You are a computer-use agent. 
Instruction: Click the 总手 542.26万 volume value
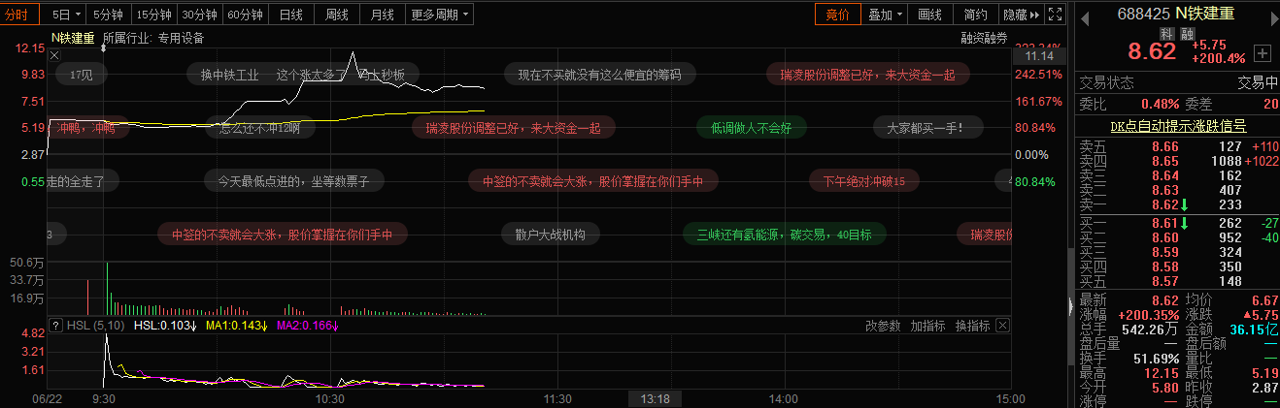pos(1151,330)
